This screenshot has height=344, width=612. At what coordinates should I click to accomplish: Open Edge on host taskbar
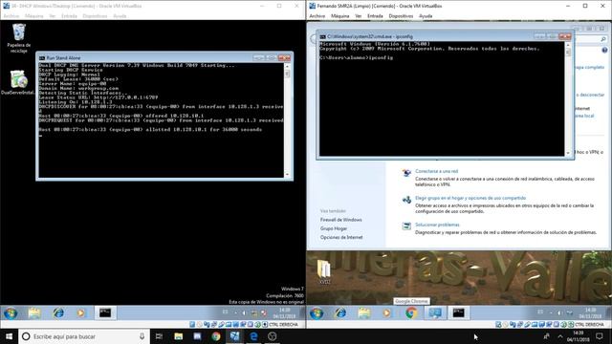click(x=253, y=336)
